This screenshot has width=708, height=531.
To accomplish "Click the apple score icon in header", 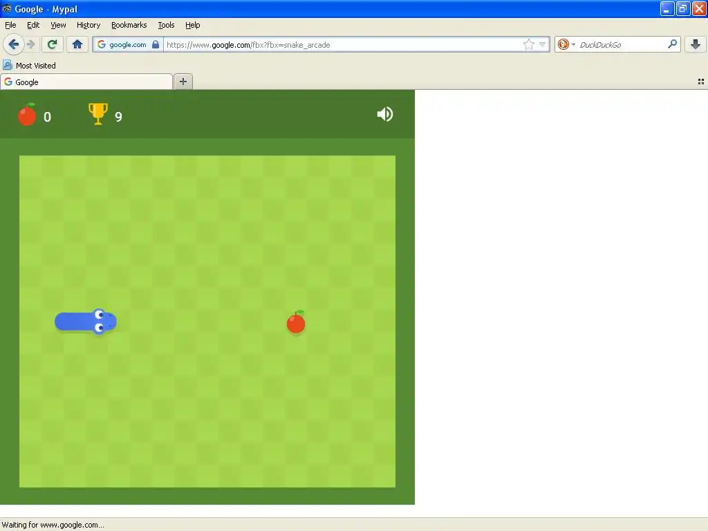I will point(27,114).
